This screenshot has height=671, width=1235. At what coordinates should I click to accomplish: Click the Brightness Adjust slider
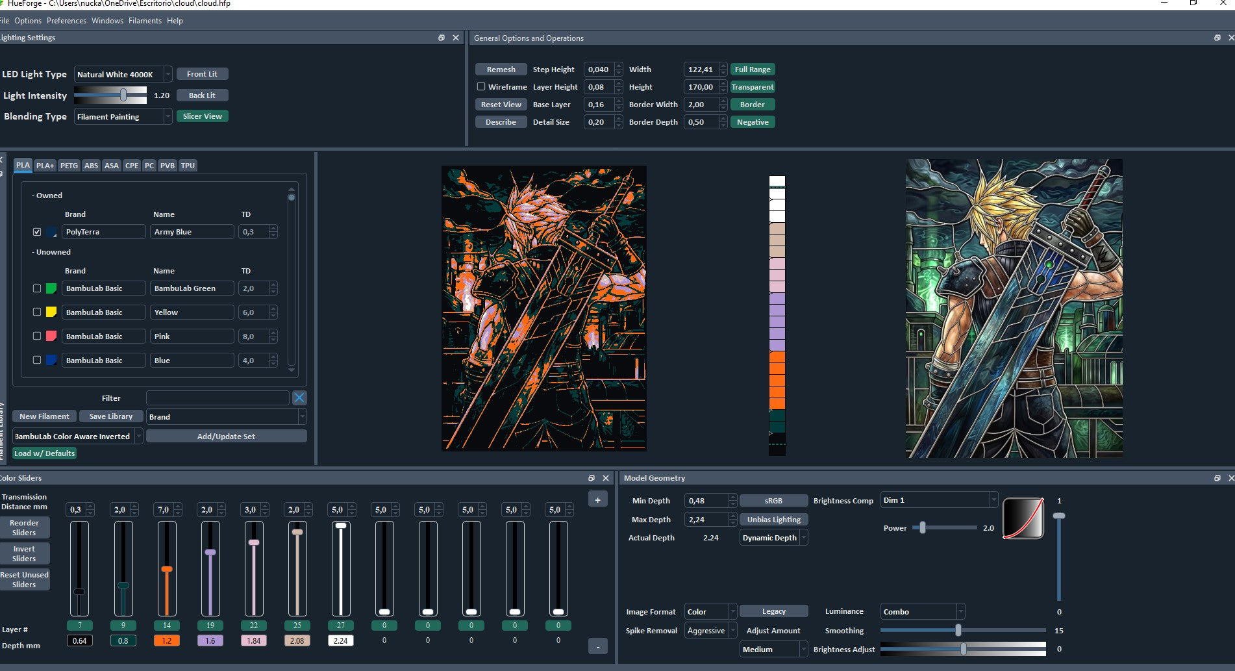pos(963,649)
